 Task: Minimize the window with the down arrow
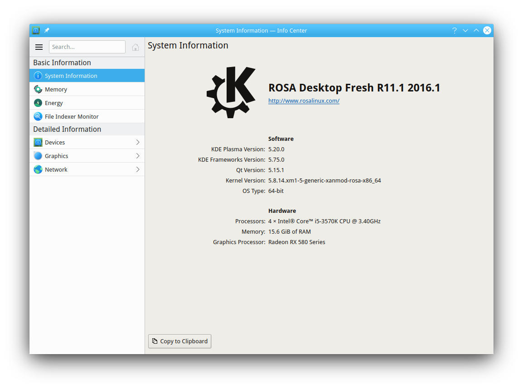coord(465,30)
